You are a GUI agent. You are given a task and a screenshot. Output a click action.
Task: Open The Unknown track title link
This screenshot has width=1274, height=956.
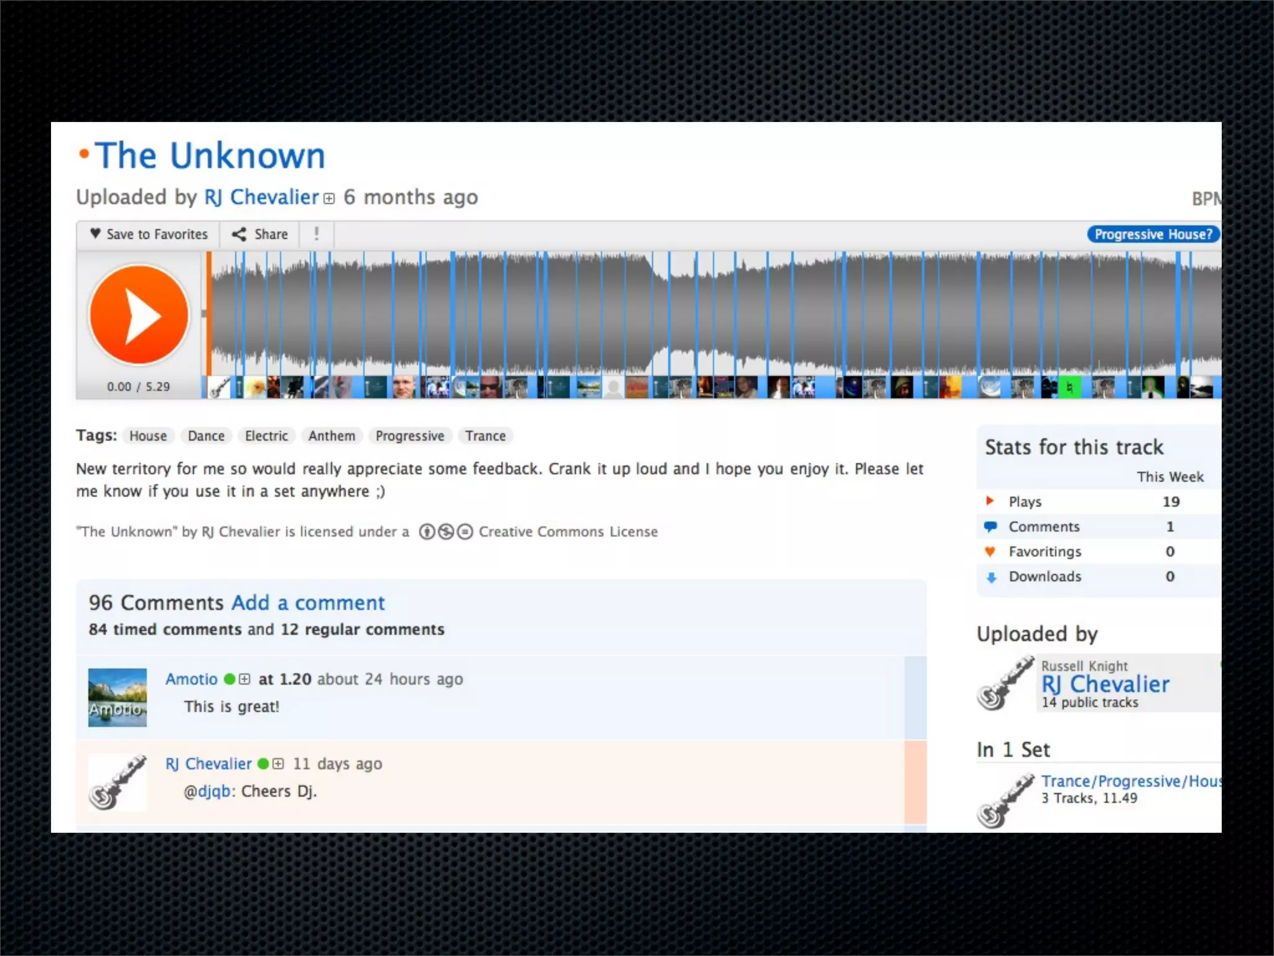[x=210, y=155]
